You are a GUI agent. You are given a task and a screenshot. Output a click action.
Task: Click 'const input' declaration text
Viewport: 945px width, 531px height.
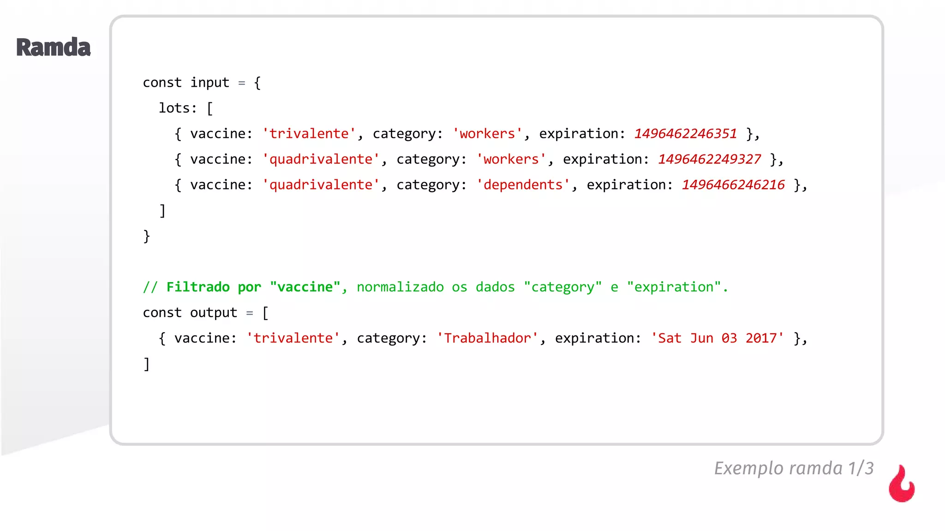186,83
